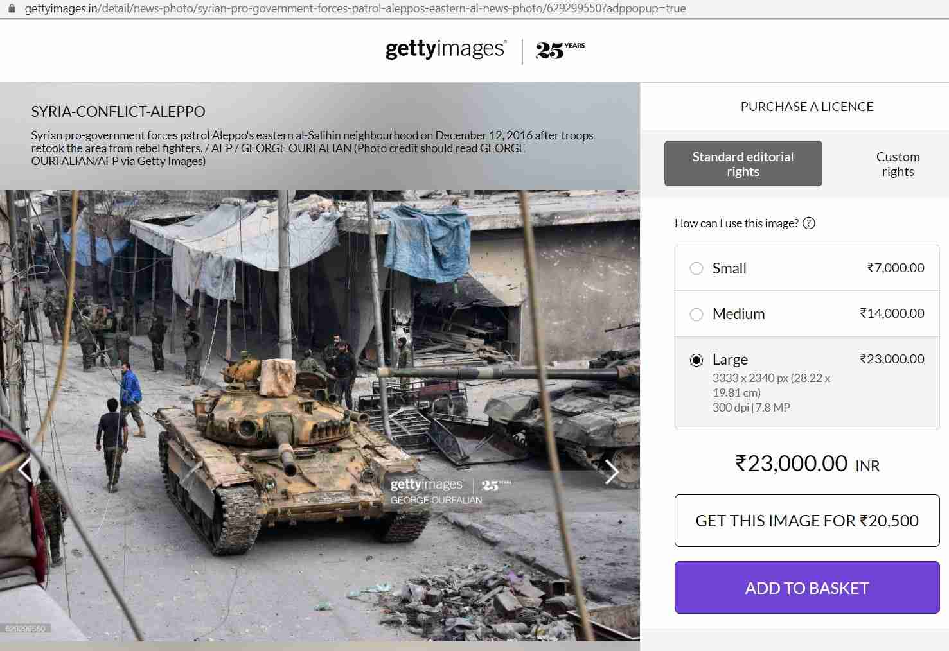This screenshot has width=949, height=651.
Task: Select the Small size radio button
Action: (x=696, y=268)
